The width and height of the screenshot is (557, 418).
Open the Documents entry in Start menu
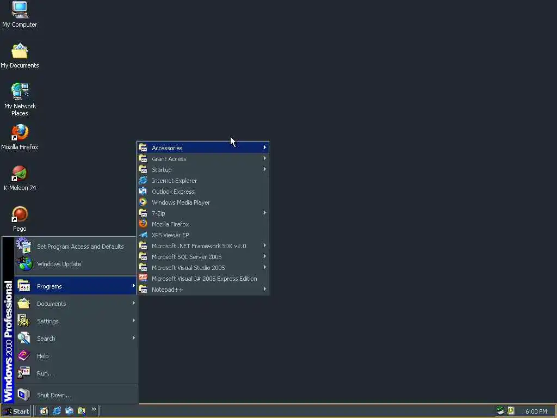coord(76,303)
